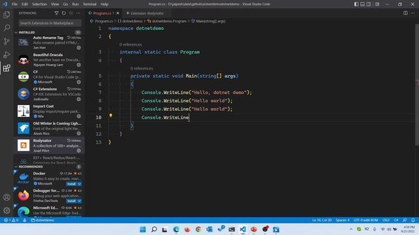Select the Extensions view icon

point(7,68)
